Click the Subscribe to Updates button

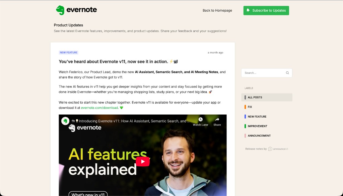266,10
